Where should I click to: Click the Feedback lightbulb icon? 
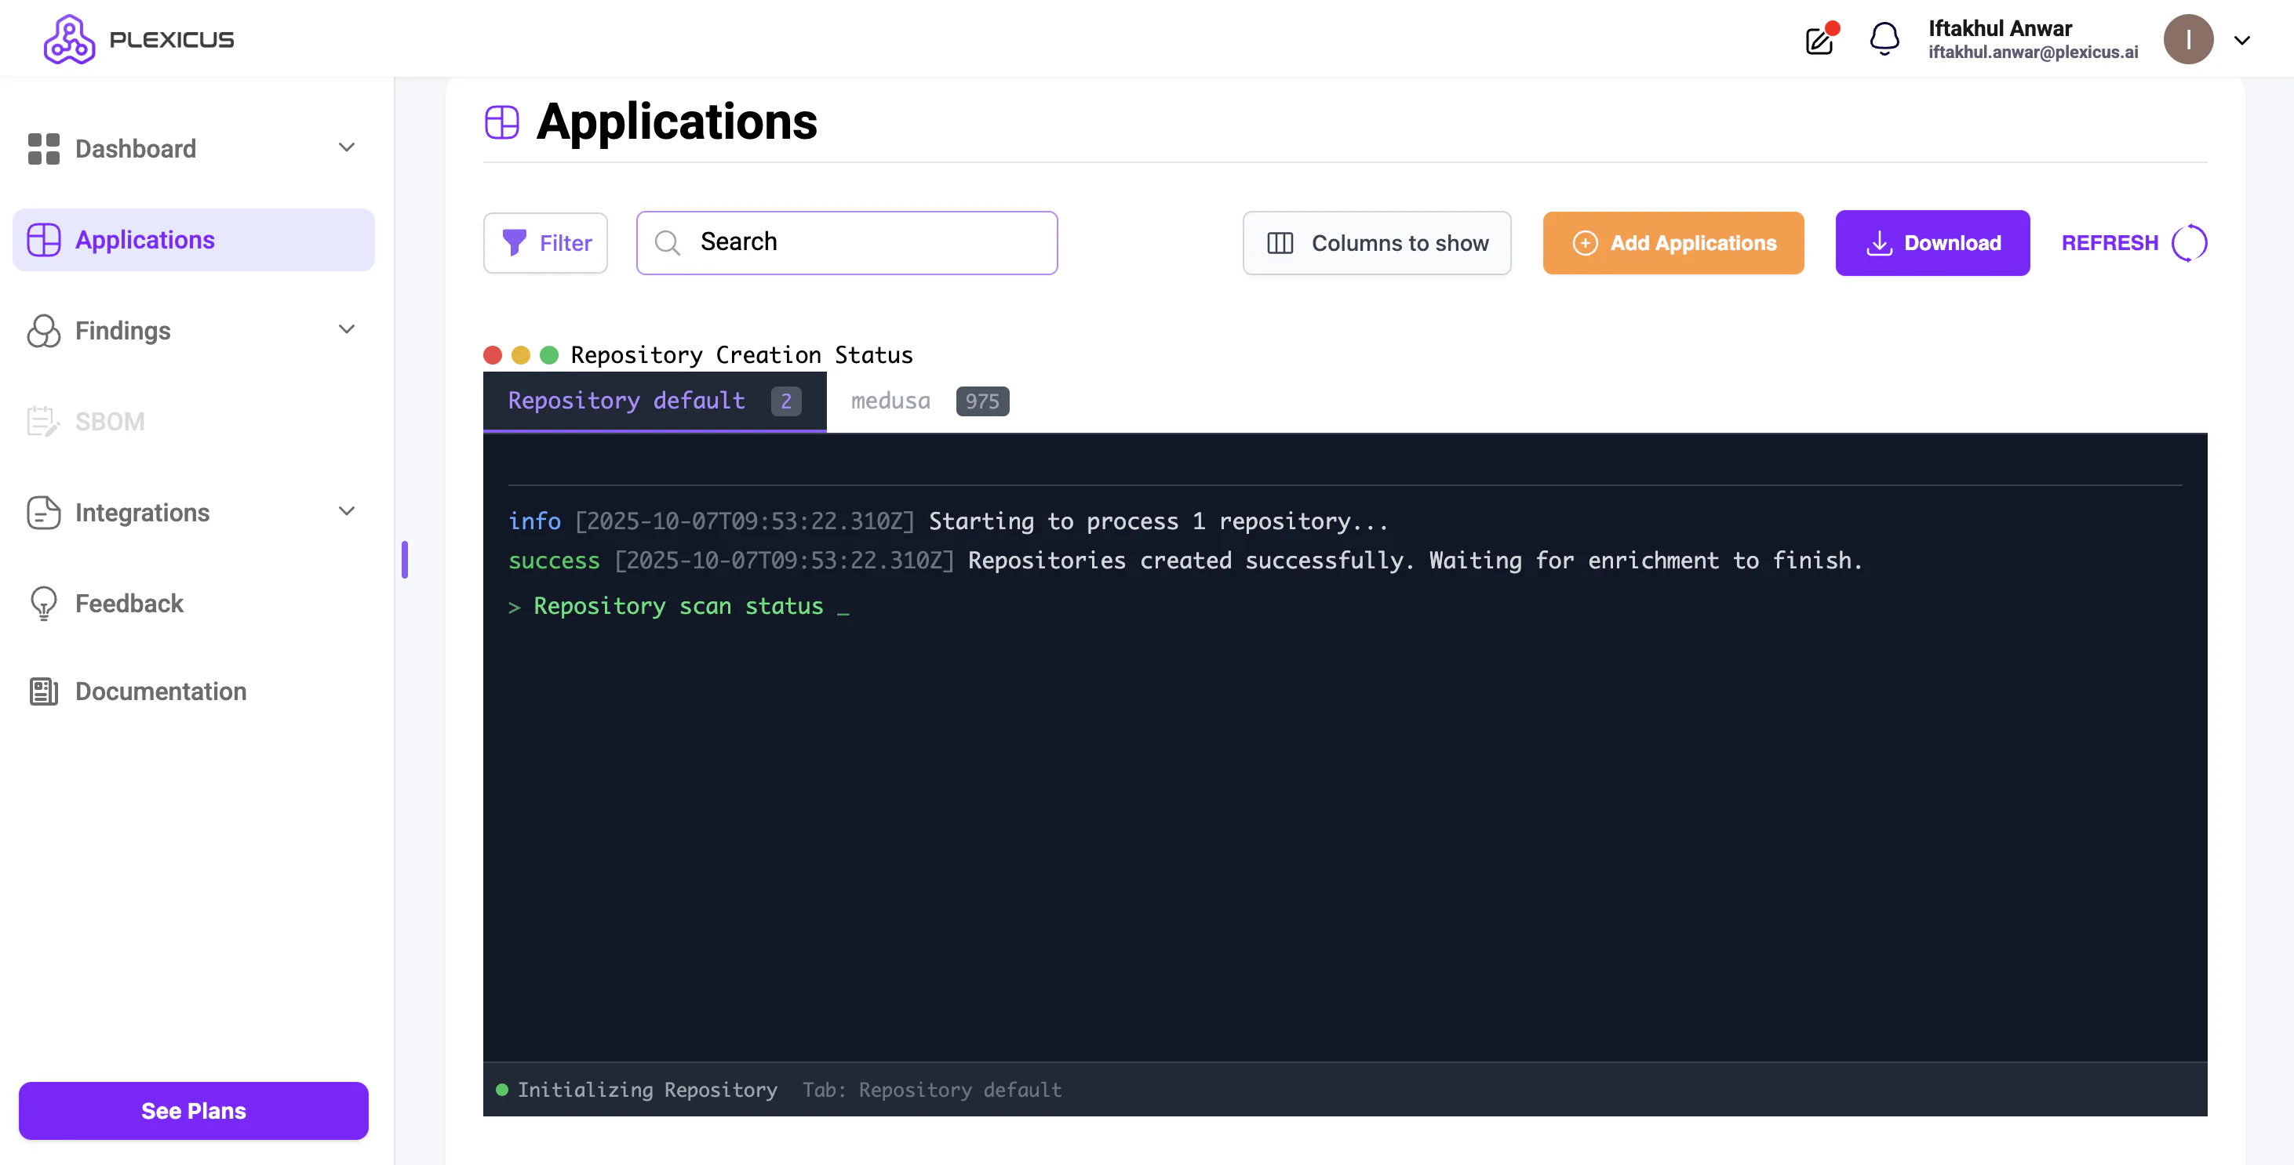[x=44, y=604]
